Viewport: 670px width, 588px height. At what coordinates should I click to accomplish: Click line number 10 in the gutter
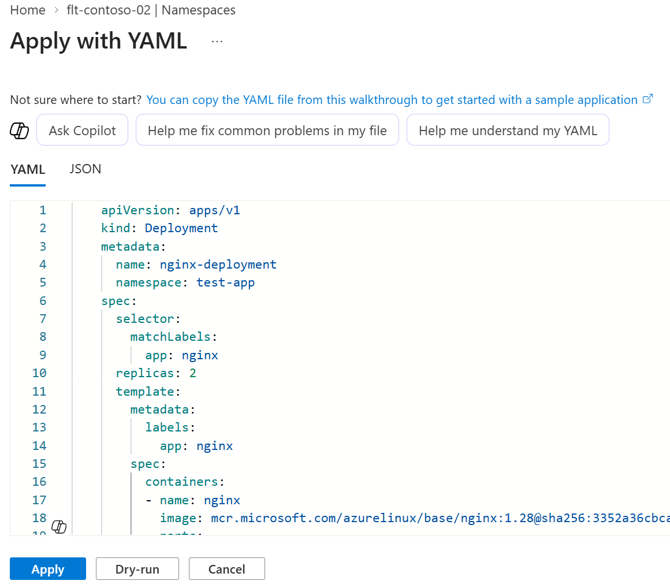39,373
